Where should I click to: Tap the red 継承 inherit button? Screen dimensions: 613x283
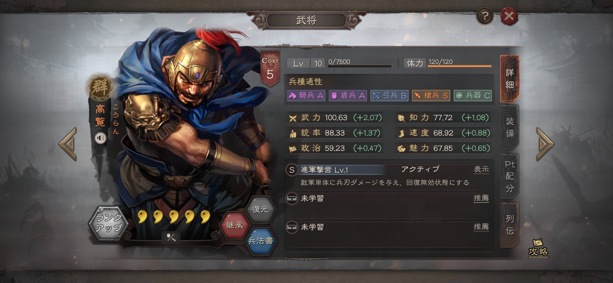tap(235, 225)
